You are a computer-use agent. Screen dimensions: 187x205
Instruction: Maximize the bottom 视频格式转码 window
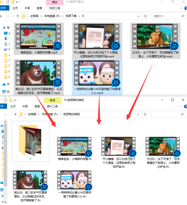click(172, 100)
